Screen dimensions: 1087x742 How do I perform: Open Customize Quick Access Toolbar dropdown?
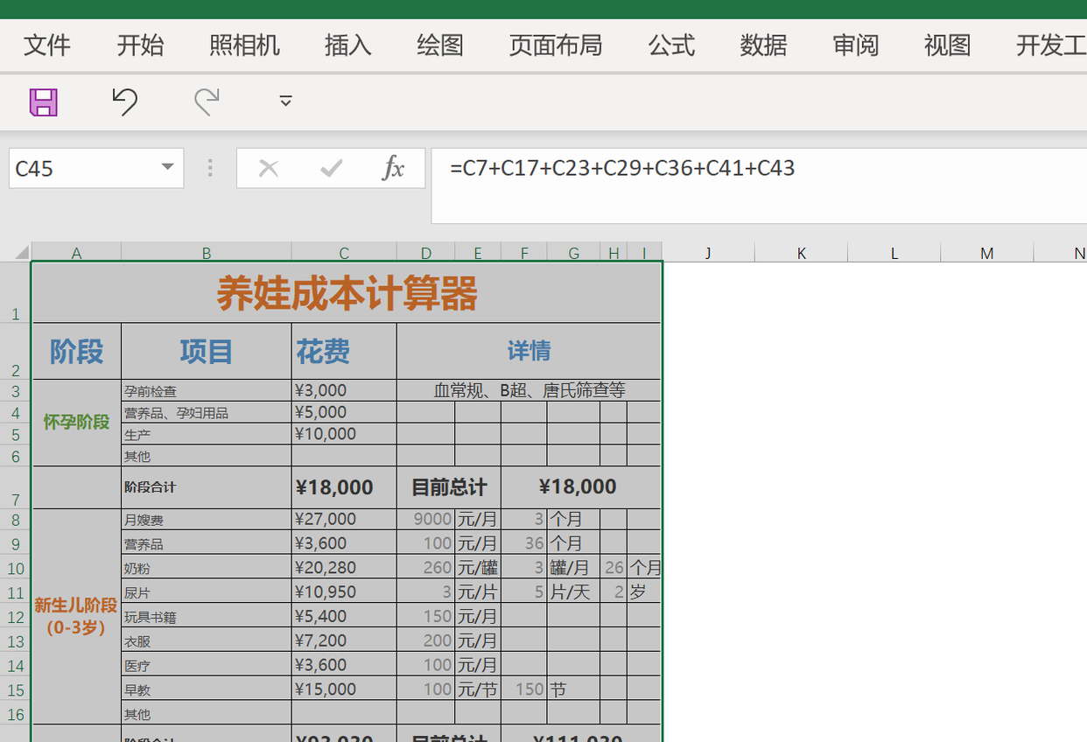click(x=285, y=101)
